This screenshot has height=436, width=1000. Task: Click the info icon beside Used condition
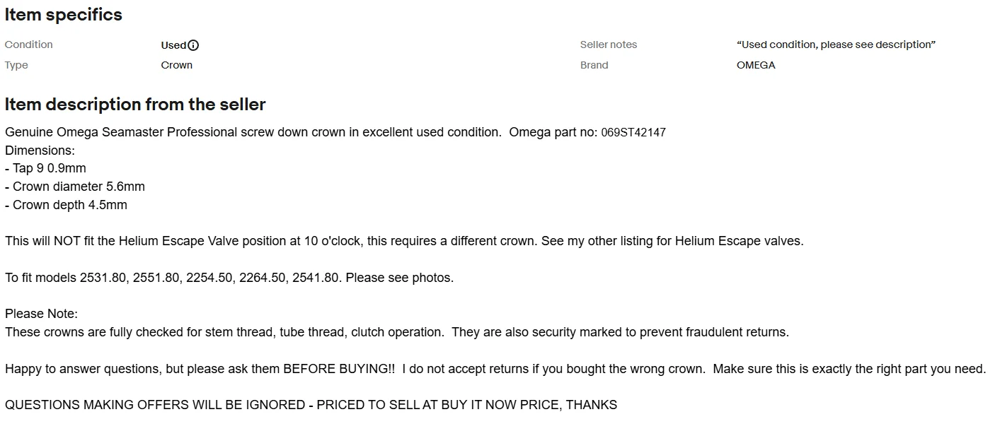pyautogui.click(x=193, y=45)
